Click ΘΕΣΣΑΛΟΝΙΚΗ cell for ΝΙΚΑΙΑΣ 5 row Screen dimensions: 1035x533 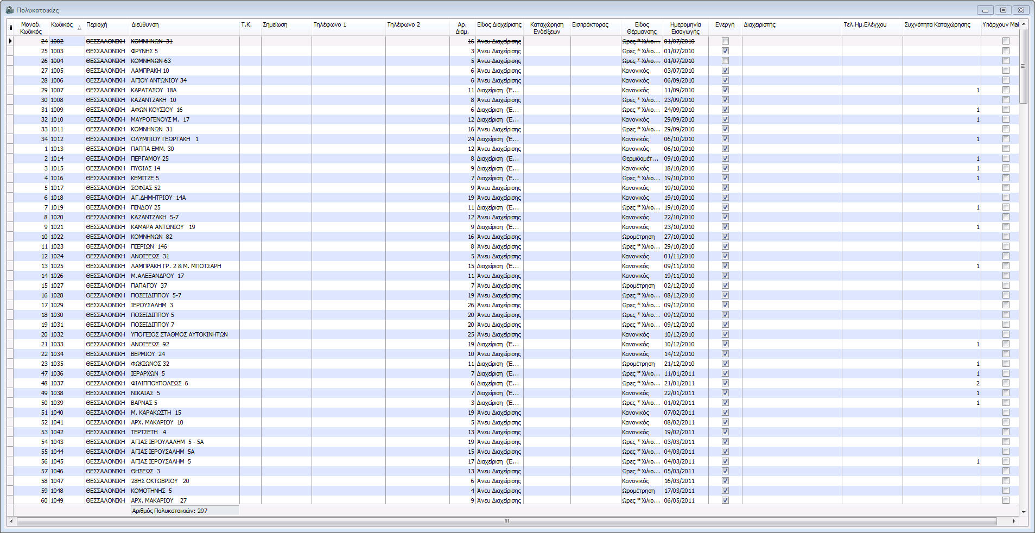(107, 393)
